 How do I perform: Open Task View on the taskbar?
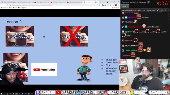(10, 94)
